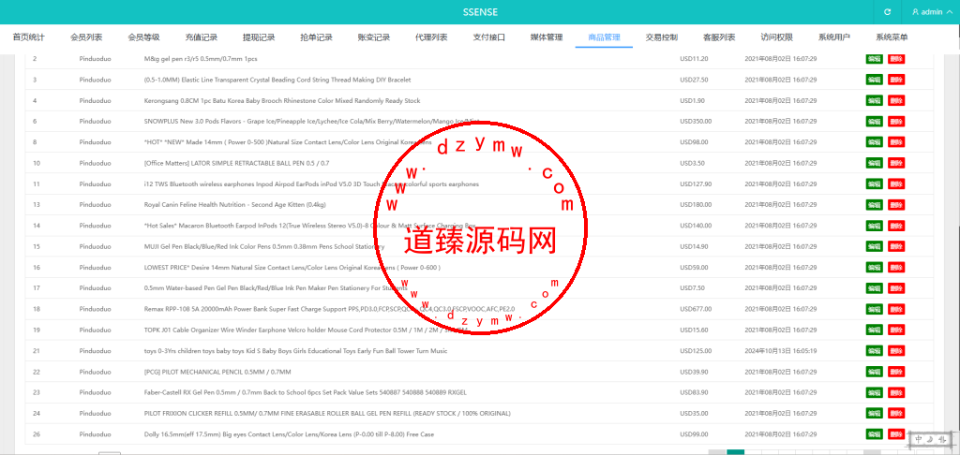The width and height of the screenshot is (960, 455).
Task: Edit the PILOT MECHANICAL PENCIL row
Action: [875, 372]
